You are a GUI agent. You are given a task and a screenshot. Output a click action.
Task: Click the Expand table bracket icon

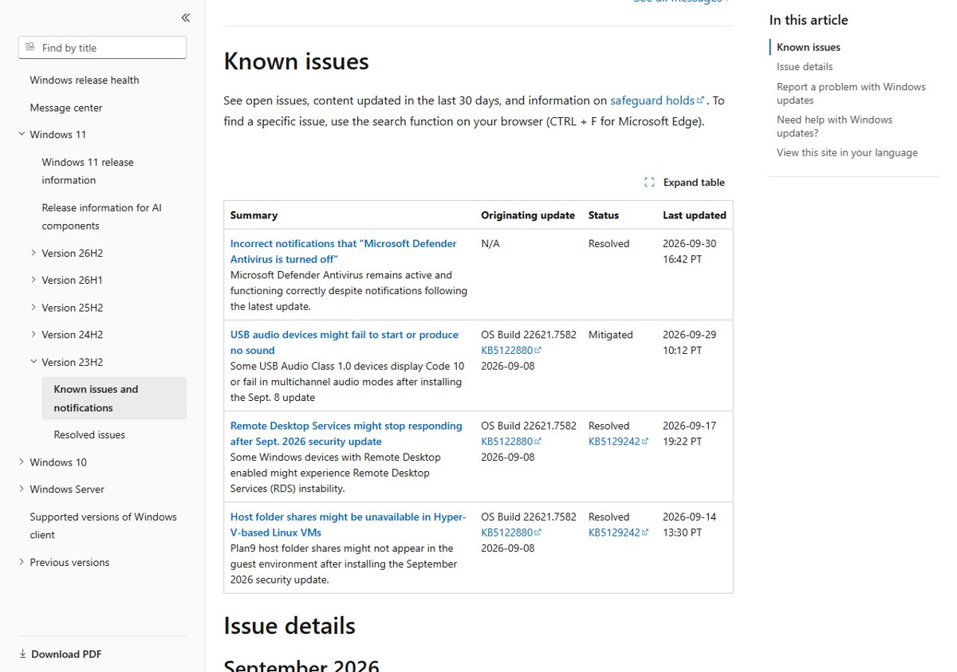coord(649,183)
